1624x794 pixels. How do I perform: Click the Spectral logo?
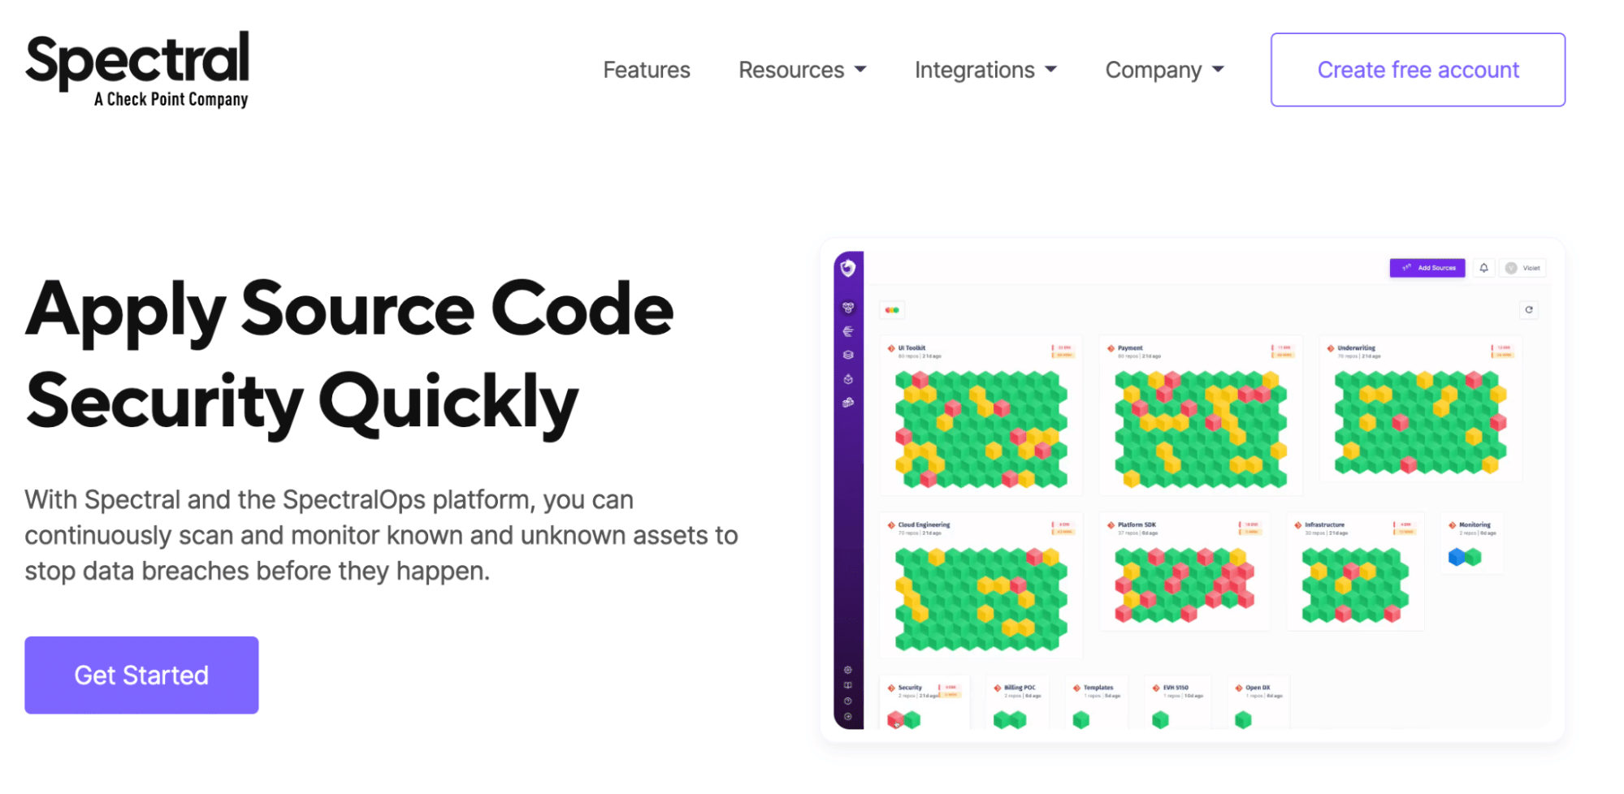137,70
